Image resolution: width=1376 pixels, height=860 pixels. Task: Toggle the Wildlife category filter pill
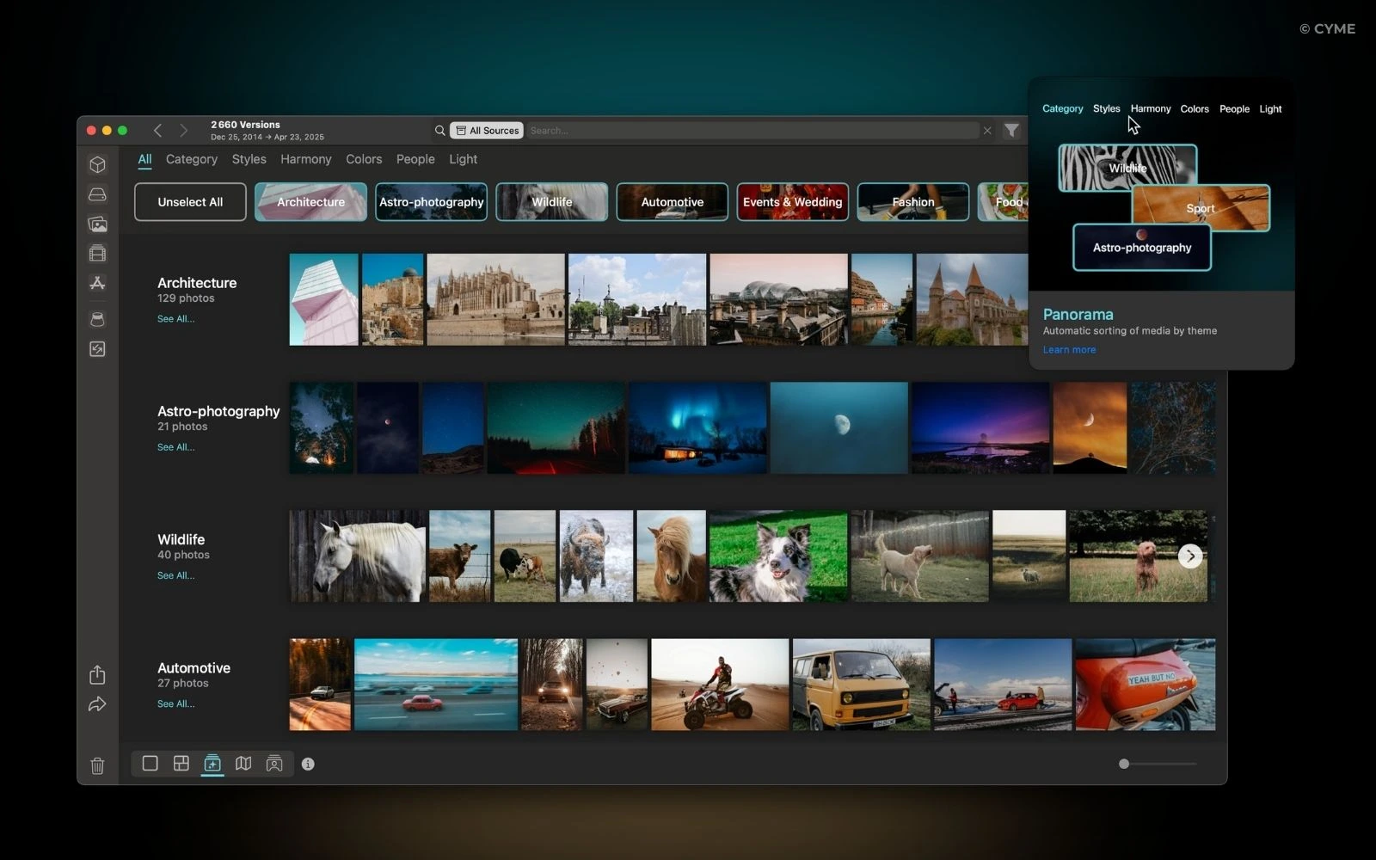551,201
